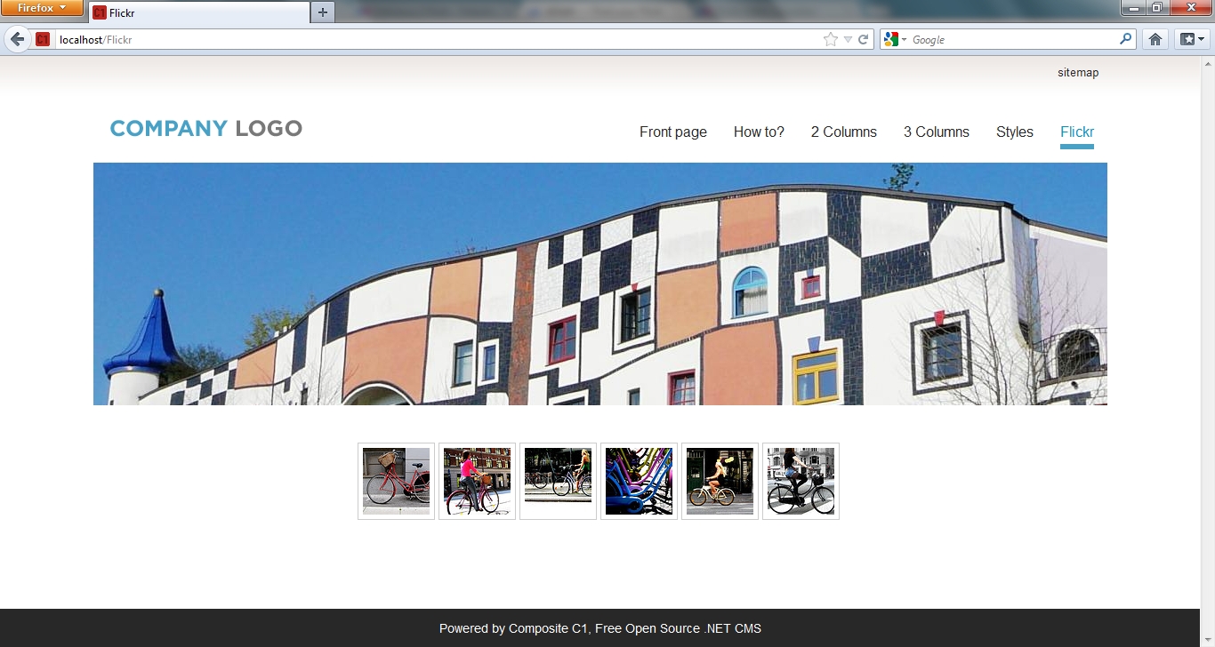Go to the Styles page
Image resolution: width=1215 pixels, height=647 pixels.
pos(1014,132)
